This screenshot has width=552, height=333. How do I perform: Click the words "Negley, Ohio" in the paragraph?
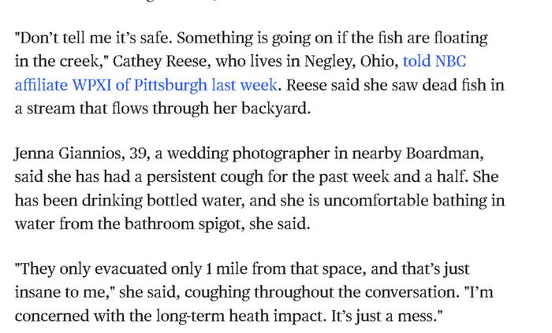tap(351, 62)
